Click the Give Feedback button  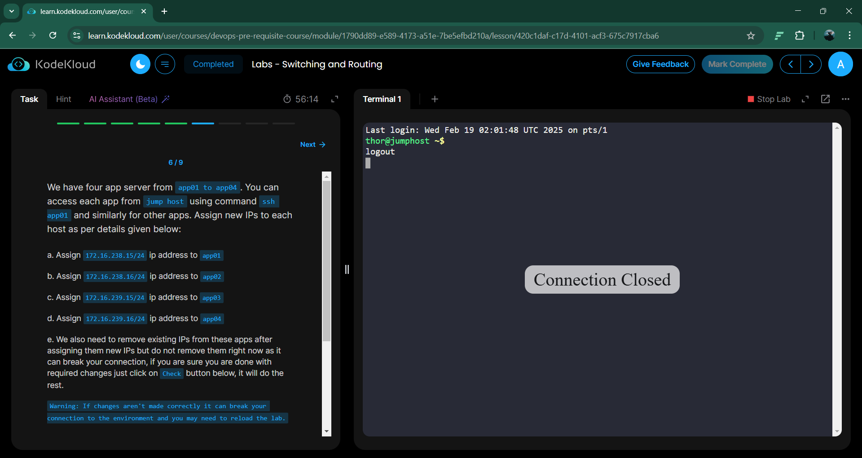[x=660, y=64]
